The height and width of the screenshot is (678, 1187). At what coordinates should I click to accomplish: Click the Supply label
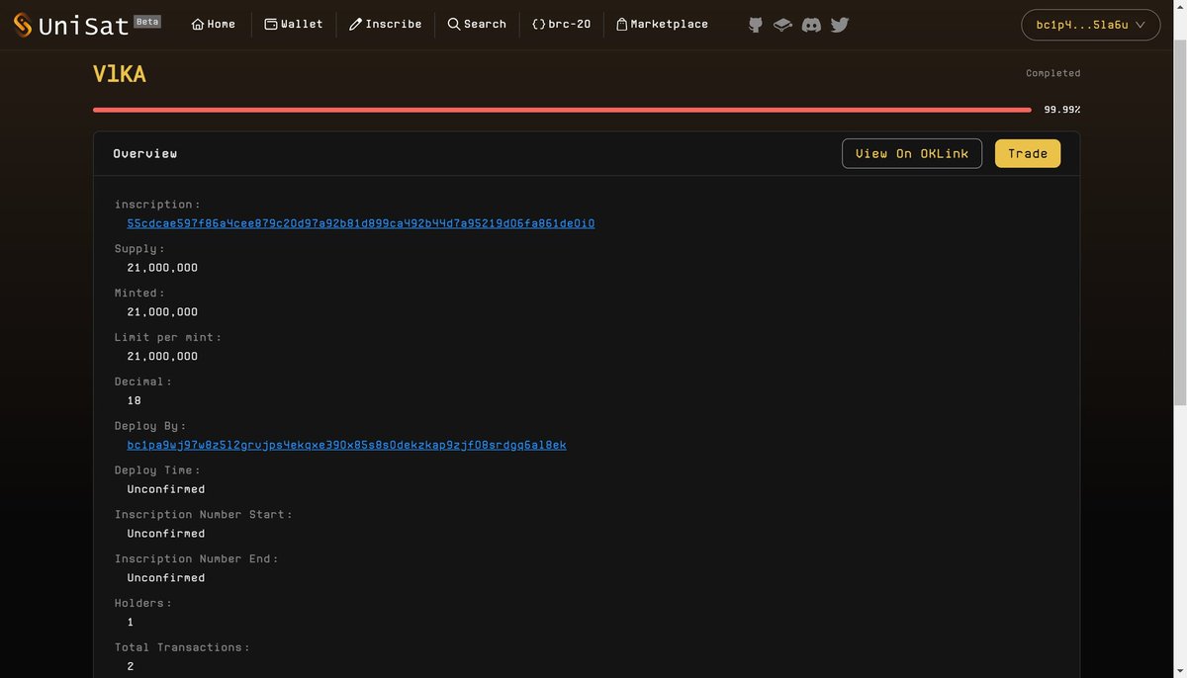tap(140, 249)
